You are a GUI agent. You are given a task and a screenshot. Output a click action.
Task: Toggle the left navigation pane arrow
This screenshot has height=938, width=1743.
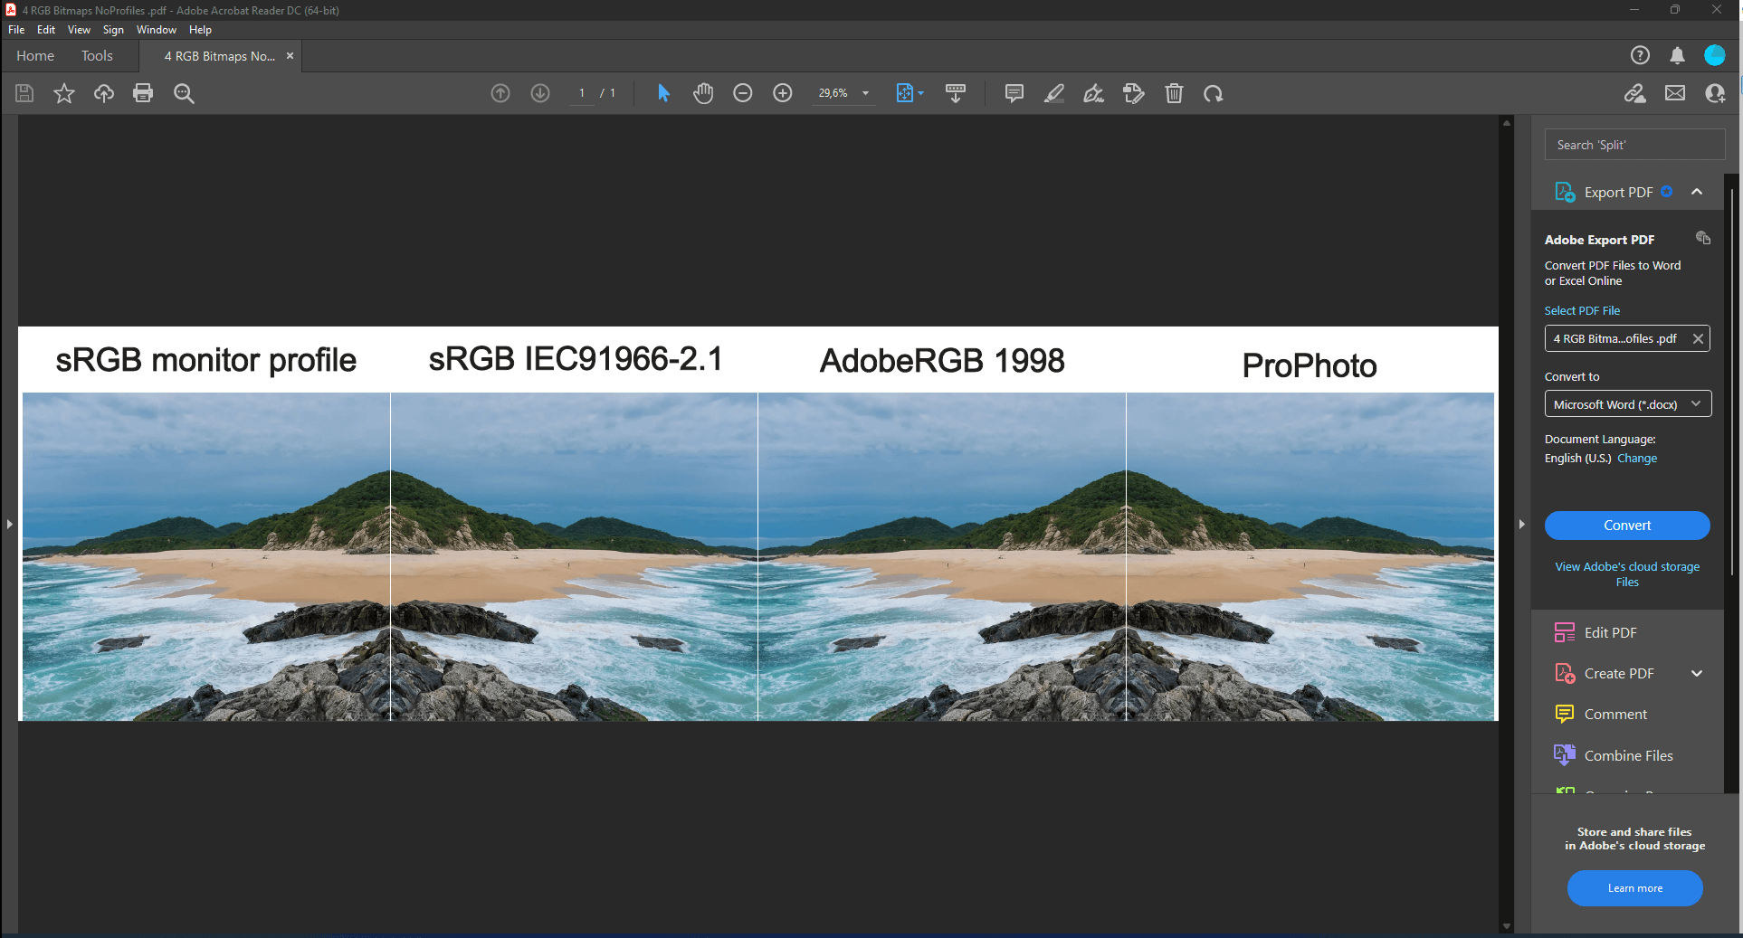[9, 524]
